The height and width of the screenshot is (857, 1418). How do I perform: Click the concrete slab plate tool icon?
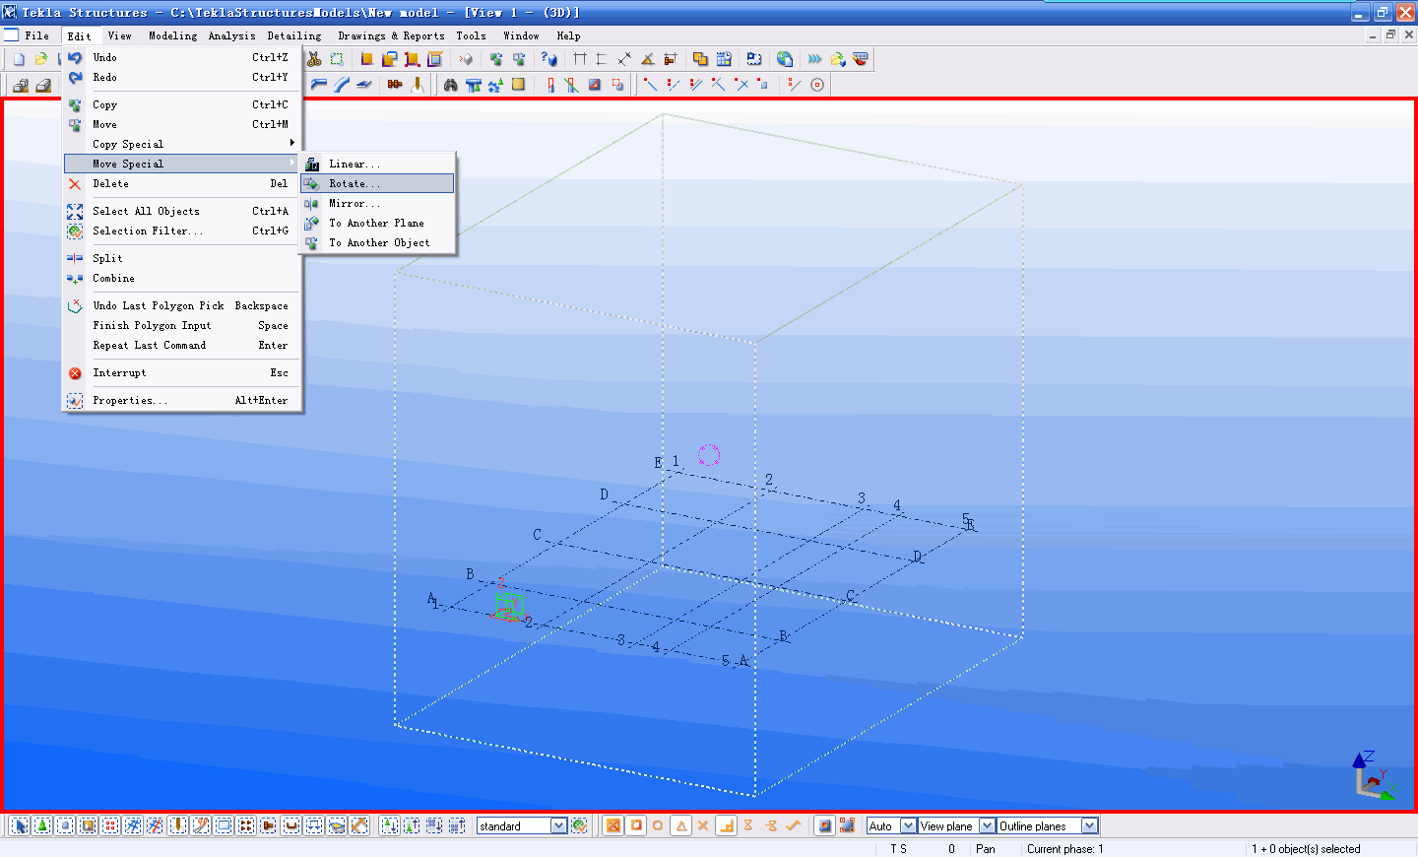click(x=366, y=85)
